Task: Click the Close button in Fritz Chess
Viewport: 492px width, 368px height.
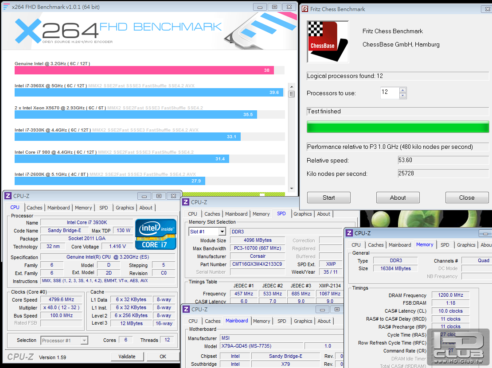Action: tap(467, 198)
